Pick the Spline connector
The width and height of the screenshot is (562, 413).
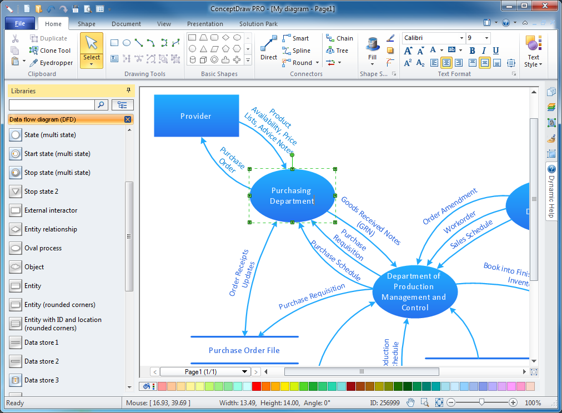[296, 51]
